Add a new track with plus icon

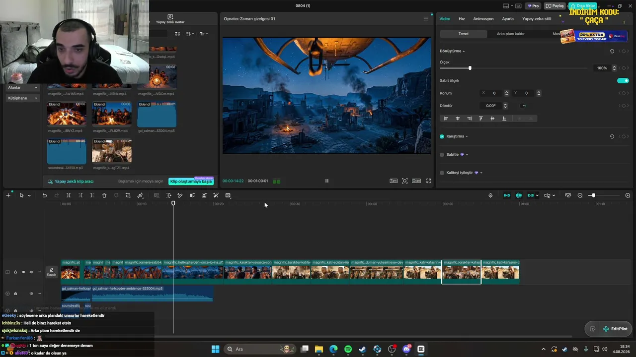(8, 195)
